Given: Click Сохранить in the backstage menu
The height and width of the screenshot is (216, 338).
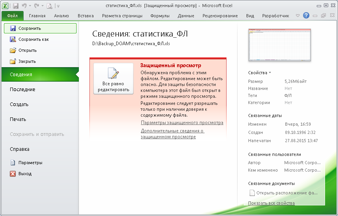Looking at the screenshot, I should pos(40,28).
